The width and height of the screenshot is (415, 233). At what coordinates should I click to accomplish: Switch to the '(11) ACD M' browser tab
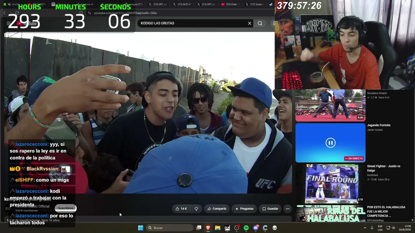coord(183,4)
